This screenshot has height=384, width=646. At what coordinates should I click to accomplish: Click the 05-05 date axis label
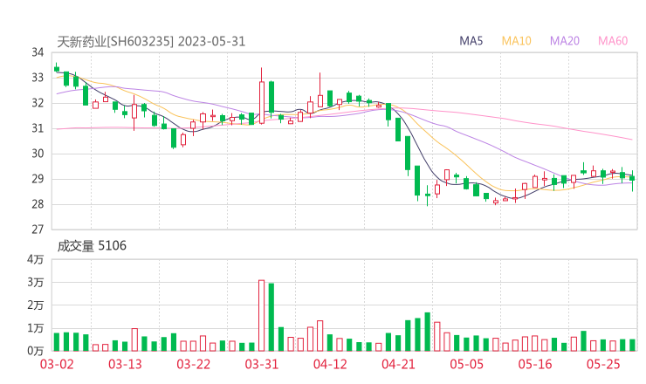tap(467, 364)
